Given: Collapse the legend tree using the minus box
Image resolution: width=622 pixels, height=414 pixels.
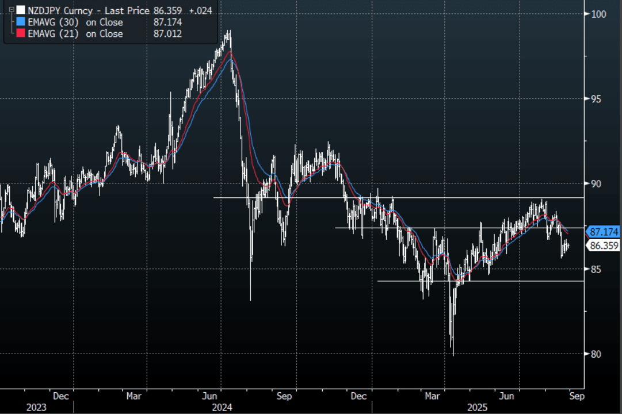Looking at the screenshot, I should [x=11, y=10].
